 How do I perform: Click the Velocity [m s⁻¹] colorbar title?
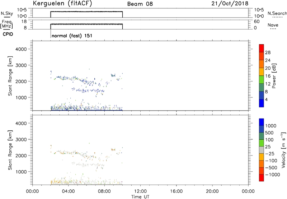coord(283,150)
